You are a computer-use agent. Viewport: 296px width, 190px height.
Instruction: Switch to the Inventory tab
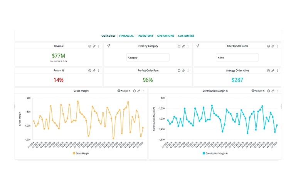145,36
